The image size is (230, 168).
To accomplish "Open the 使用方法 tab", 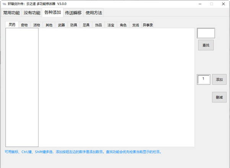I will (x=94, y=13).
